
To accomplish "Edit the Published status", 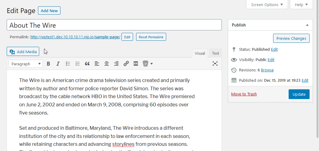I will tap(274, 49).
